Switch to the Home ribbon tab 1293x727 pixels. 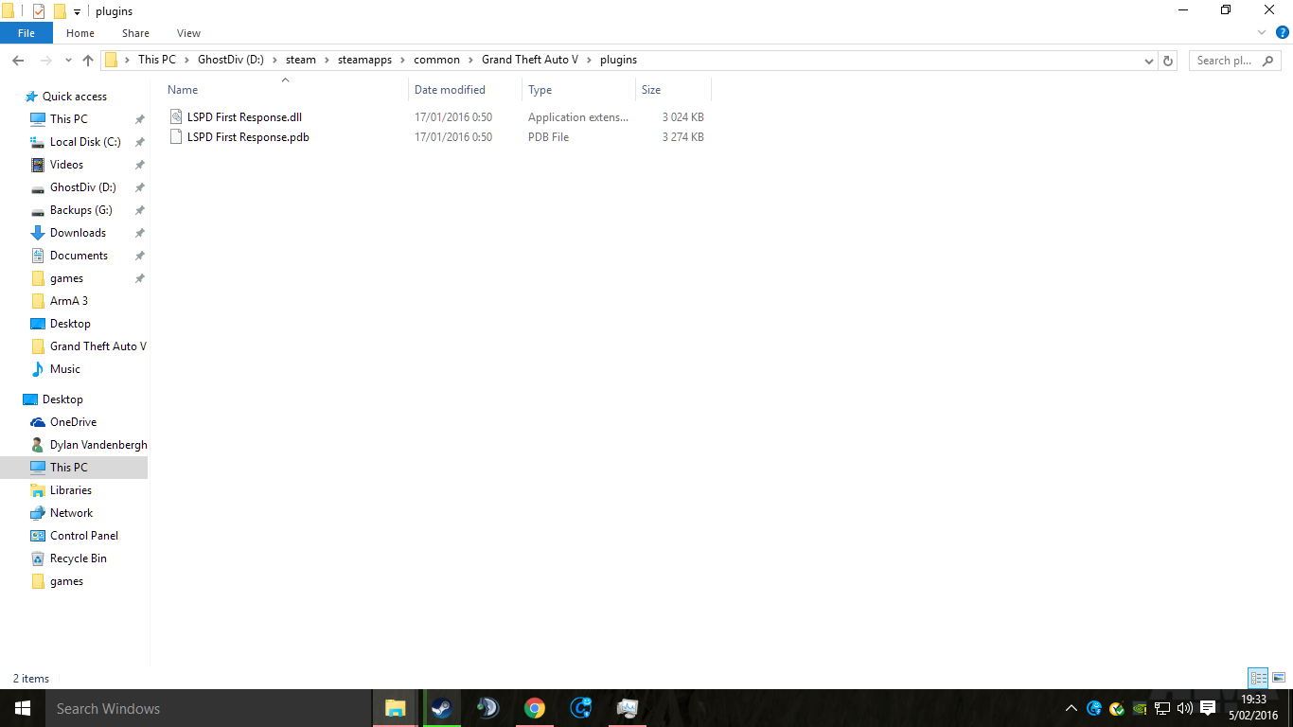tap(80, 33)
